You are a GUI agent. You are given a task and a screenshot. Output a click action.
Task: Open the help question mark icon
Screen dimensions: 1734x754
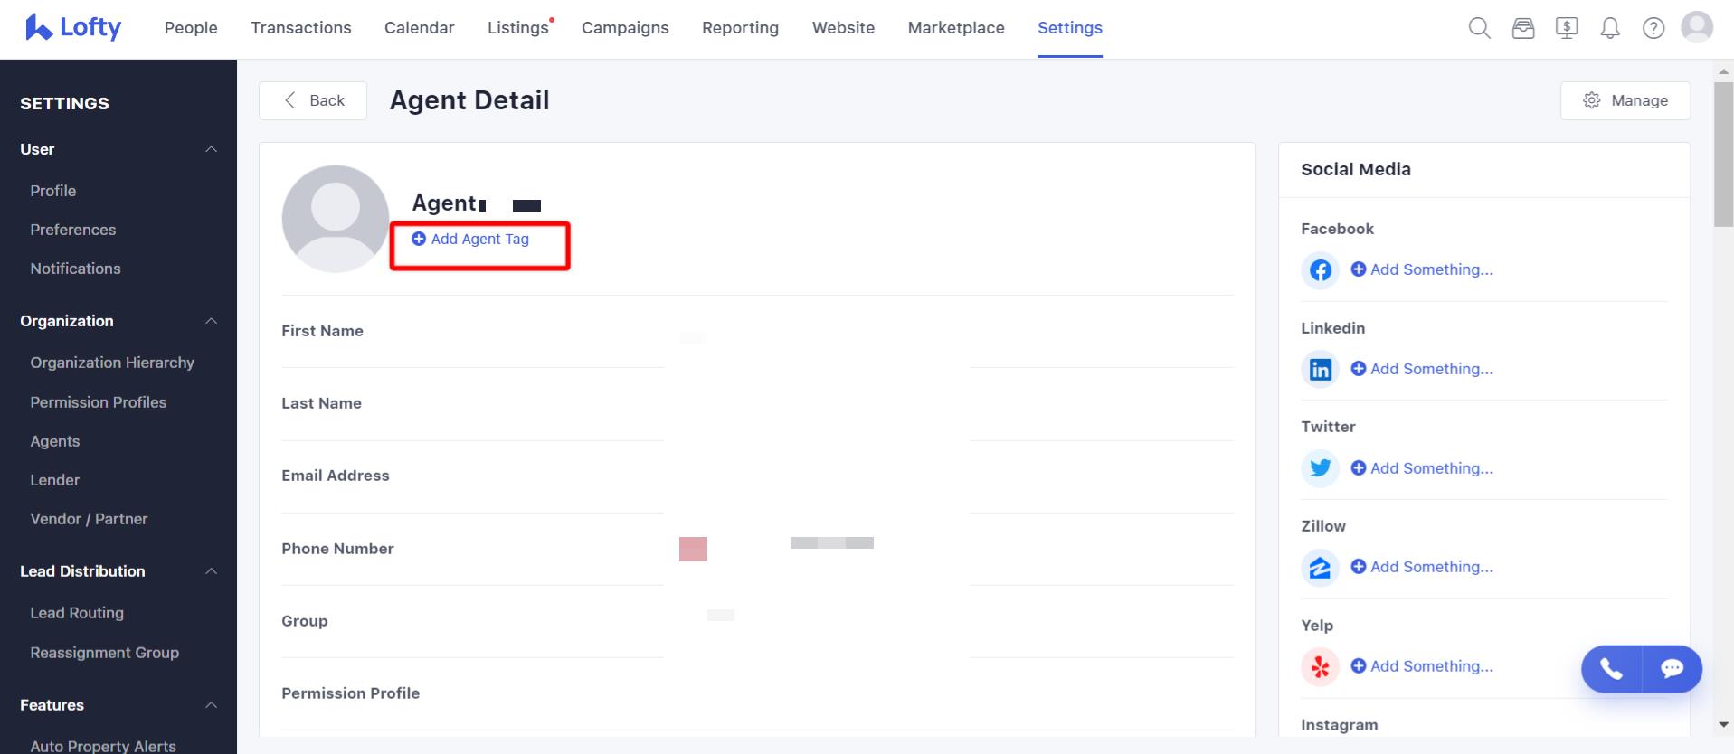(x=1653, y=28)
